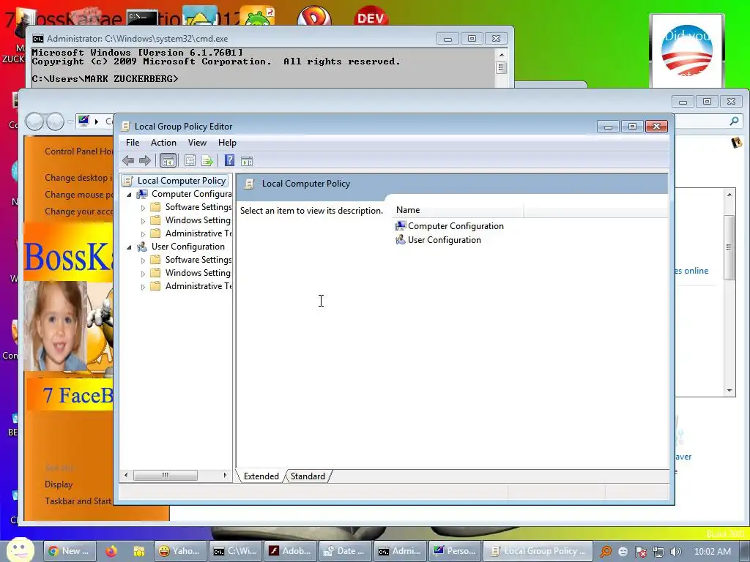Click the console tree scroll-right arrow

pos(225,475)
